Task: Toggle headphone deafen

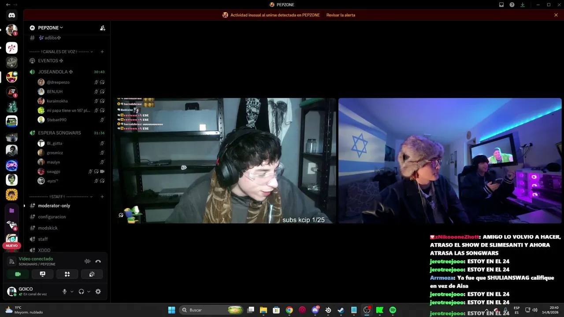Action: [x=81, y=291]
